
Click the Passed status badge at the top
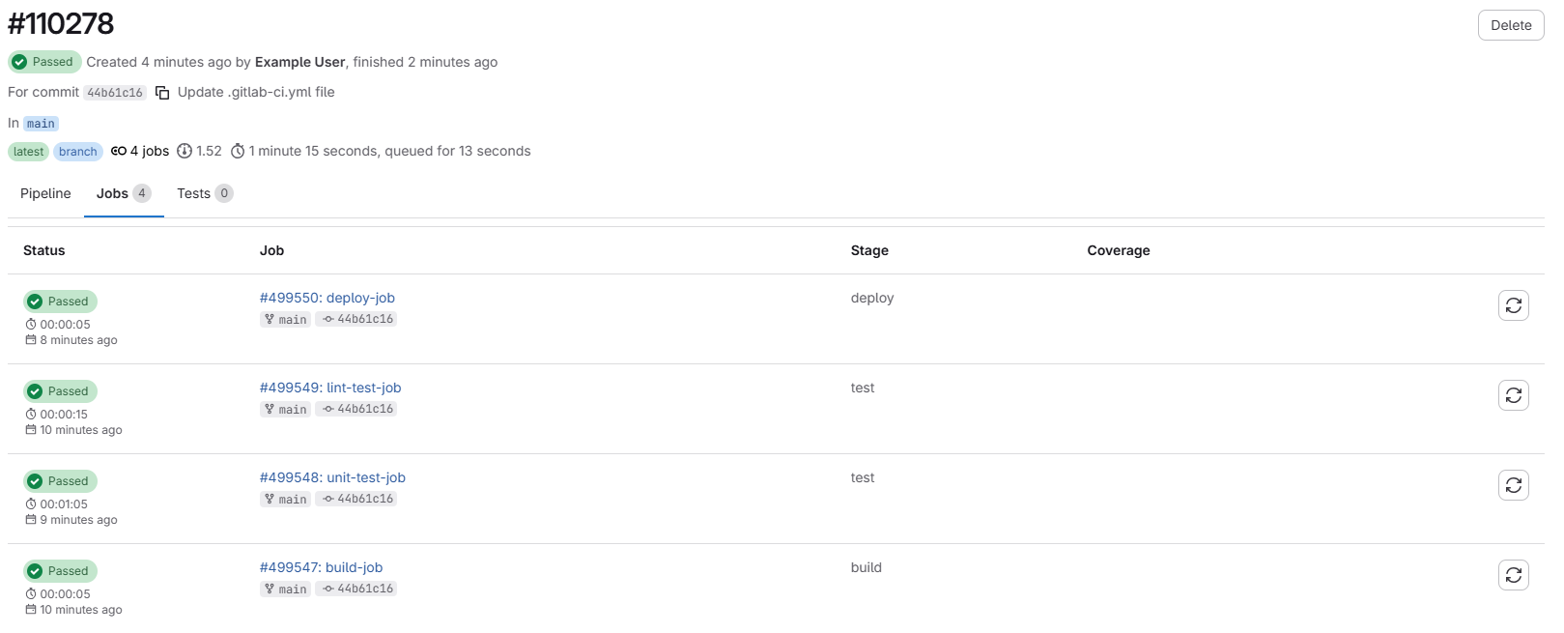tap(43, 62)
